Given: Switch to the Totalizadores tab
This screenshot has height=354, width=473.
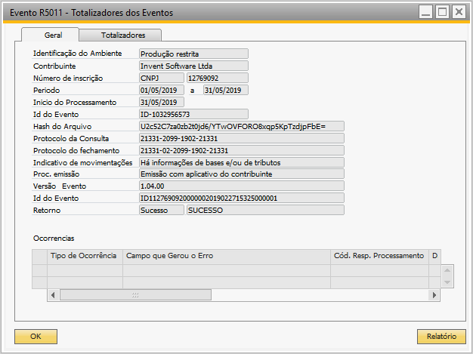Looking at the screenshot, I should [121, 35].
